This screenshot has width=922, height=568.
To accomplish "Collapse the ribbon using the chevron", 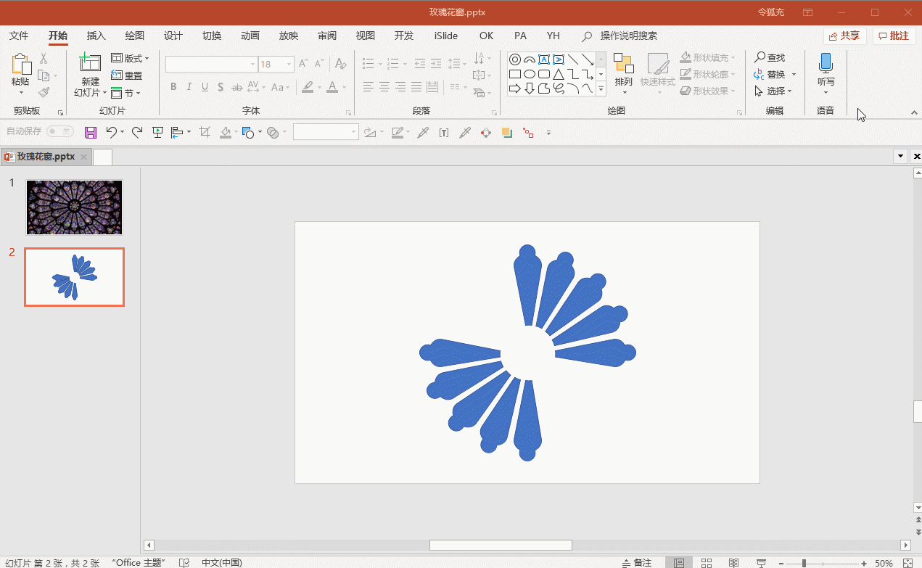I will coord(914,112).
